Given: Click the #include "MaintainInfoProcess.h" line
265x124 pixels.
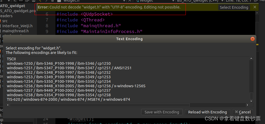Looking at the screenshot, I should (100, 31).
